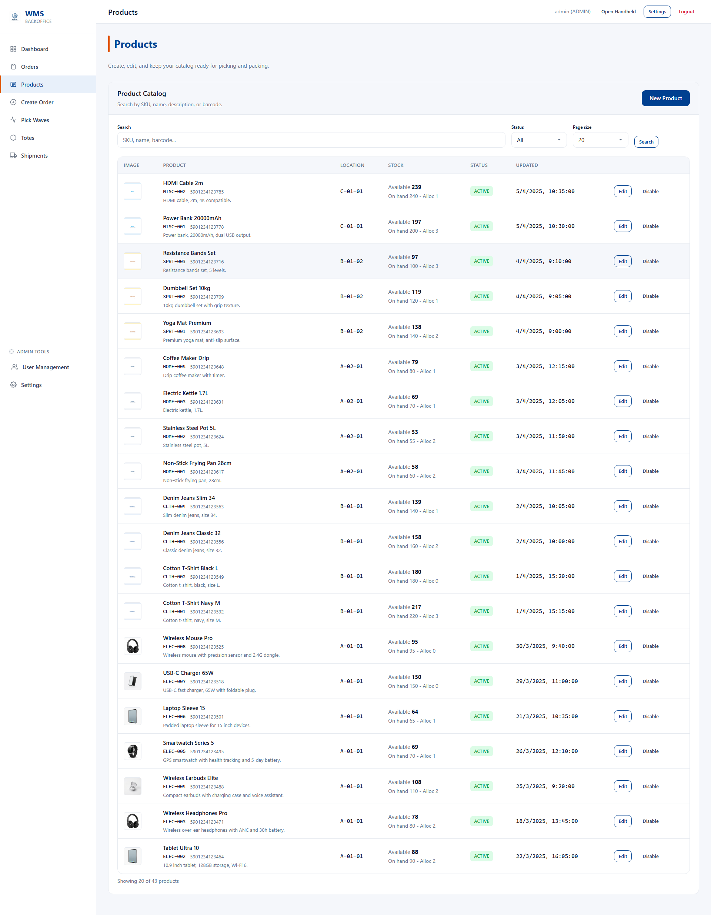Open the Wireless Mouse Pro image thumbnail

(132, 646)
